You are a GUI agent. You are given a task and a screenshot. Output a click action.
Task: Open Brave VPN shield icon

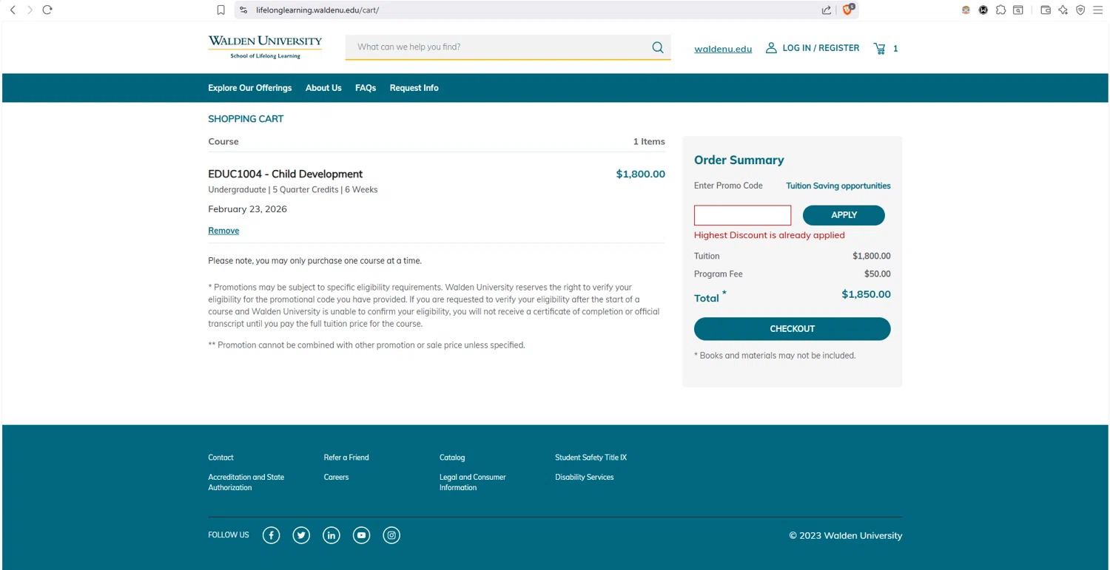[x=1080, y=10]
